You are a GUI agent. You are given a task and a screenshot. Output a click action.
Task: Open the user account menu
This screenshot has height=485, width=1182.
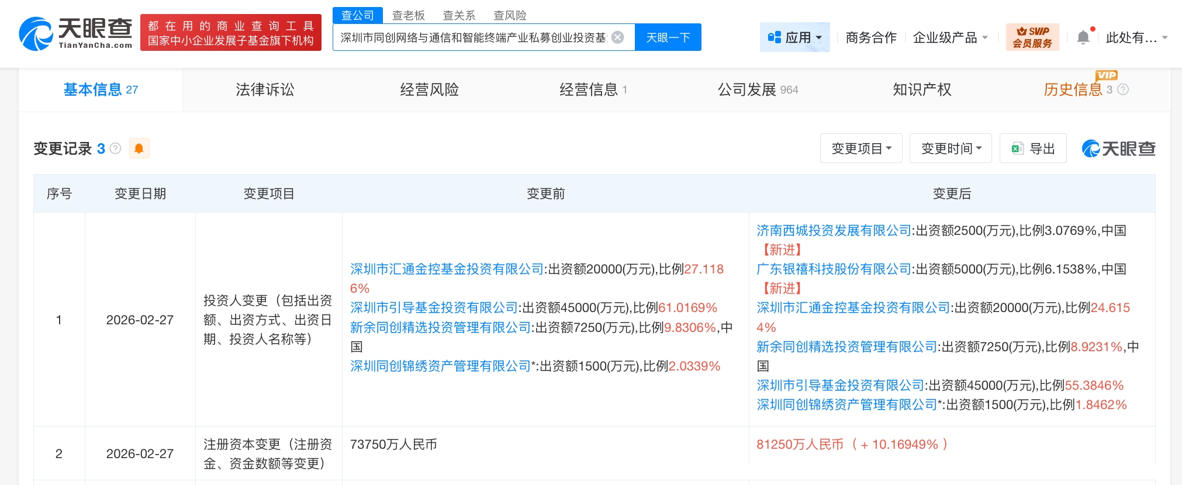click(x=1136, y=37)
